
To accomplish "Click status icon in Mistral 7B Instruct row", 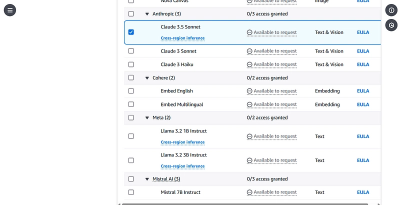I will (x=249, y=192).
